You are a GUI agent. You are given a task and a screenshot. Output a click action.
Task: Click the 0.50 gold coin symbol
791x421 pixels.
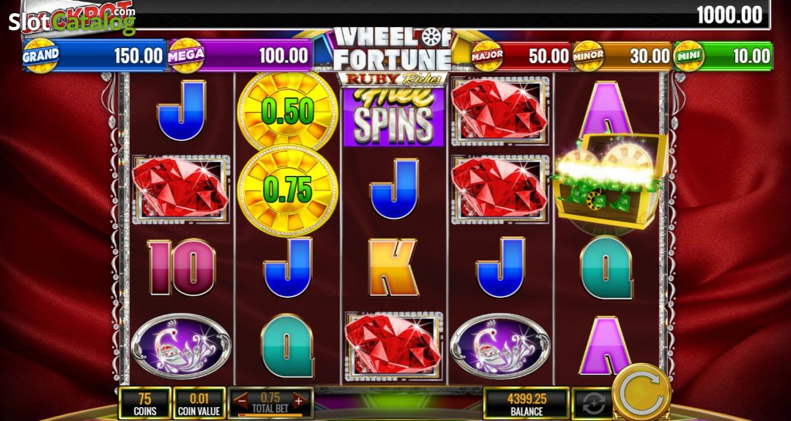[x=287, y=111]
